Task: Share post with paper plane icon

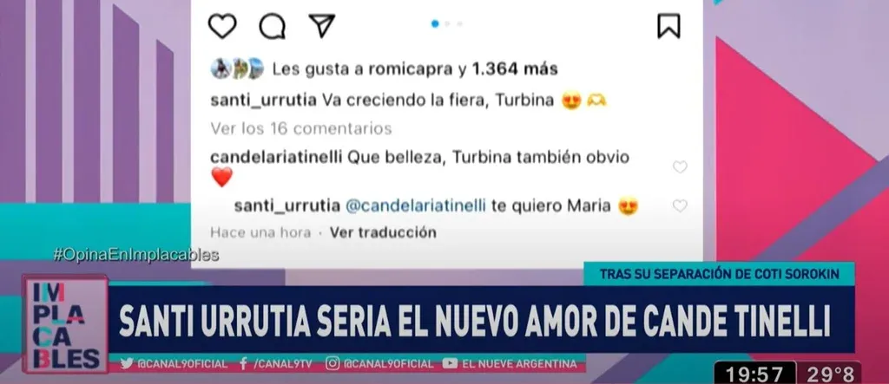Action: [321, 26]
